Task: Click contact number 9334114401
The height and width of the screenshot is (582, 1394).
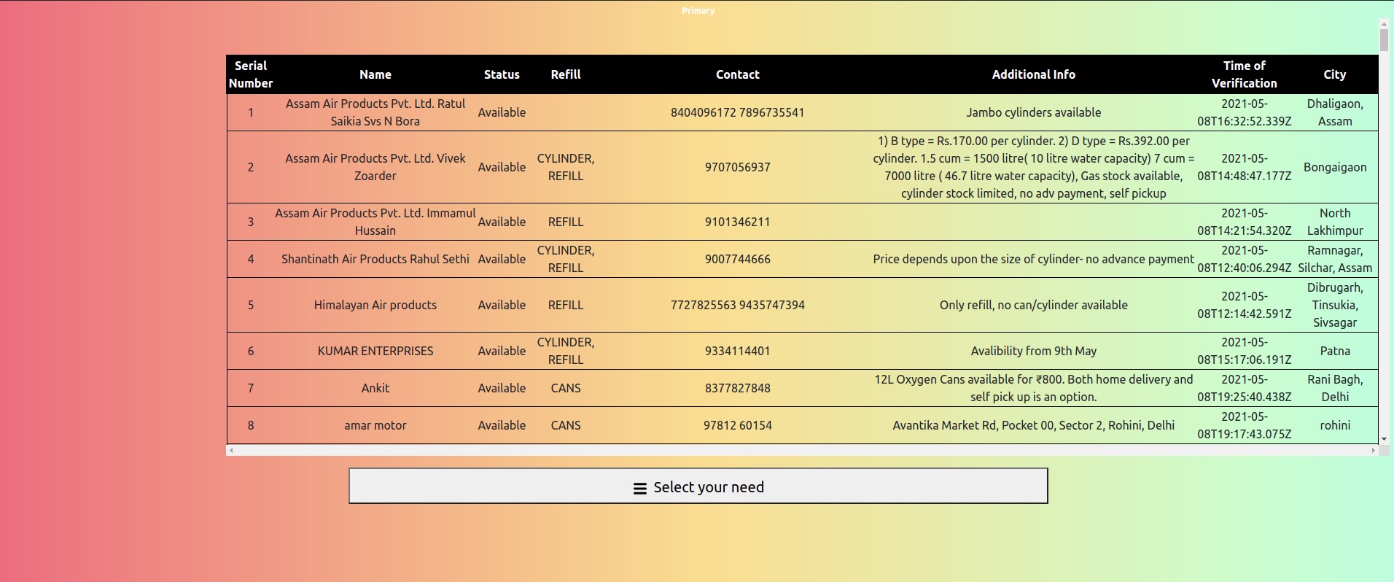Action: click(737, 351)
